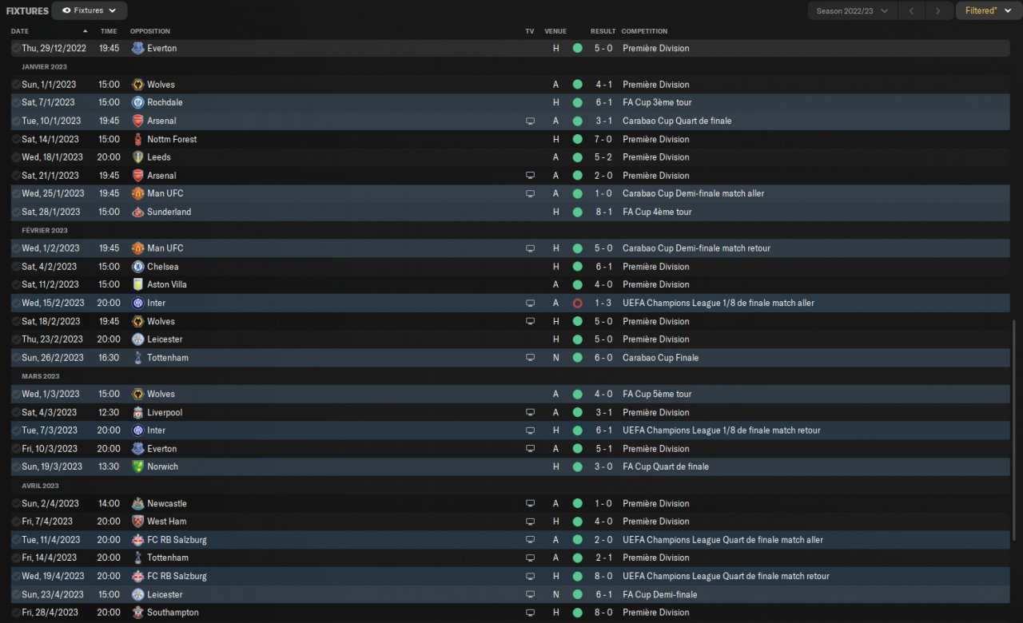Click 'Carabao Cup Quart de finale' competition text
This screenshot has height=623, width=1023.
click(x=677, y=121)
